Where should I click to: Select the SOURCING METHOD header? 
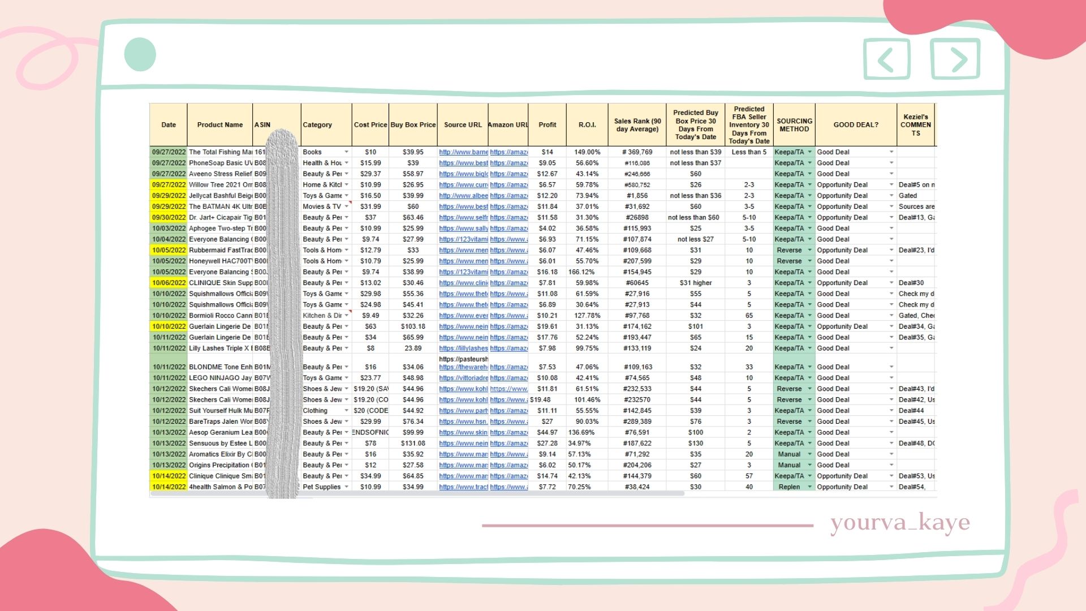pyautogui.click(x=794, y=125)
